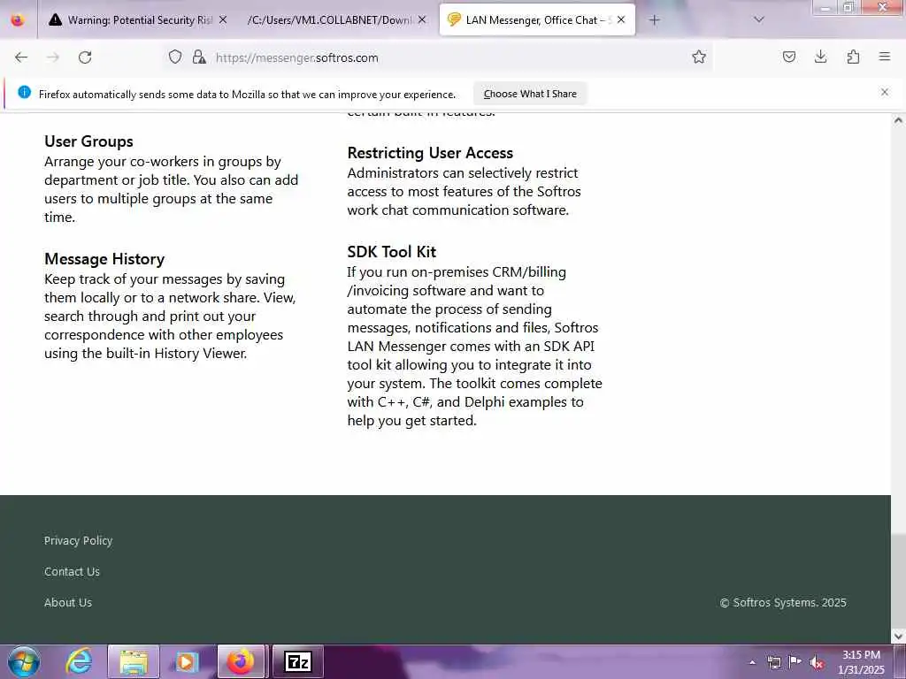Close the LAN Messenger tab

pos(621,20)
